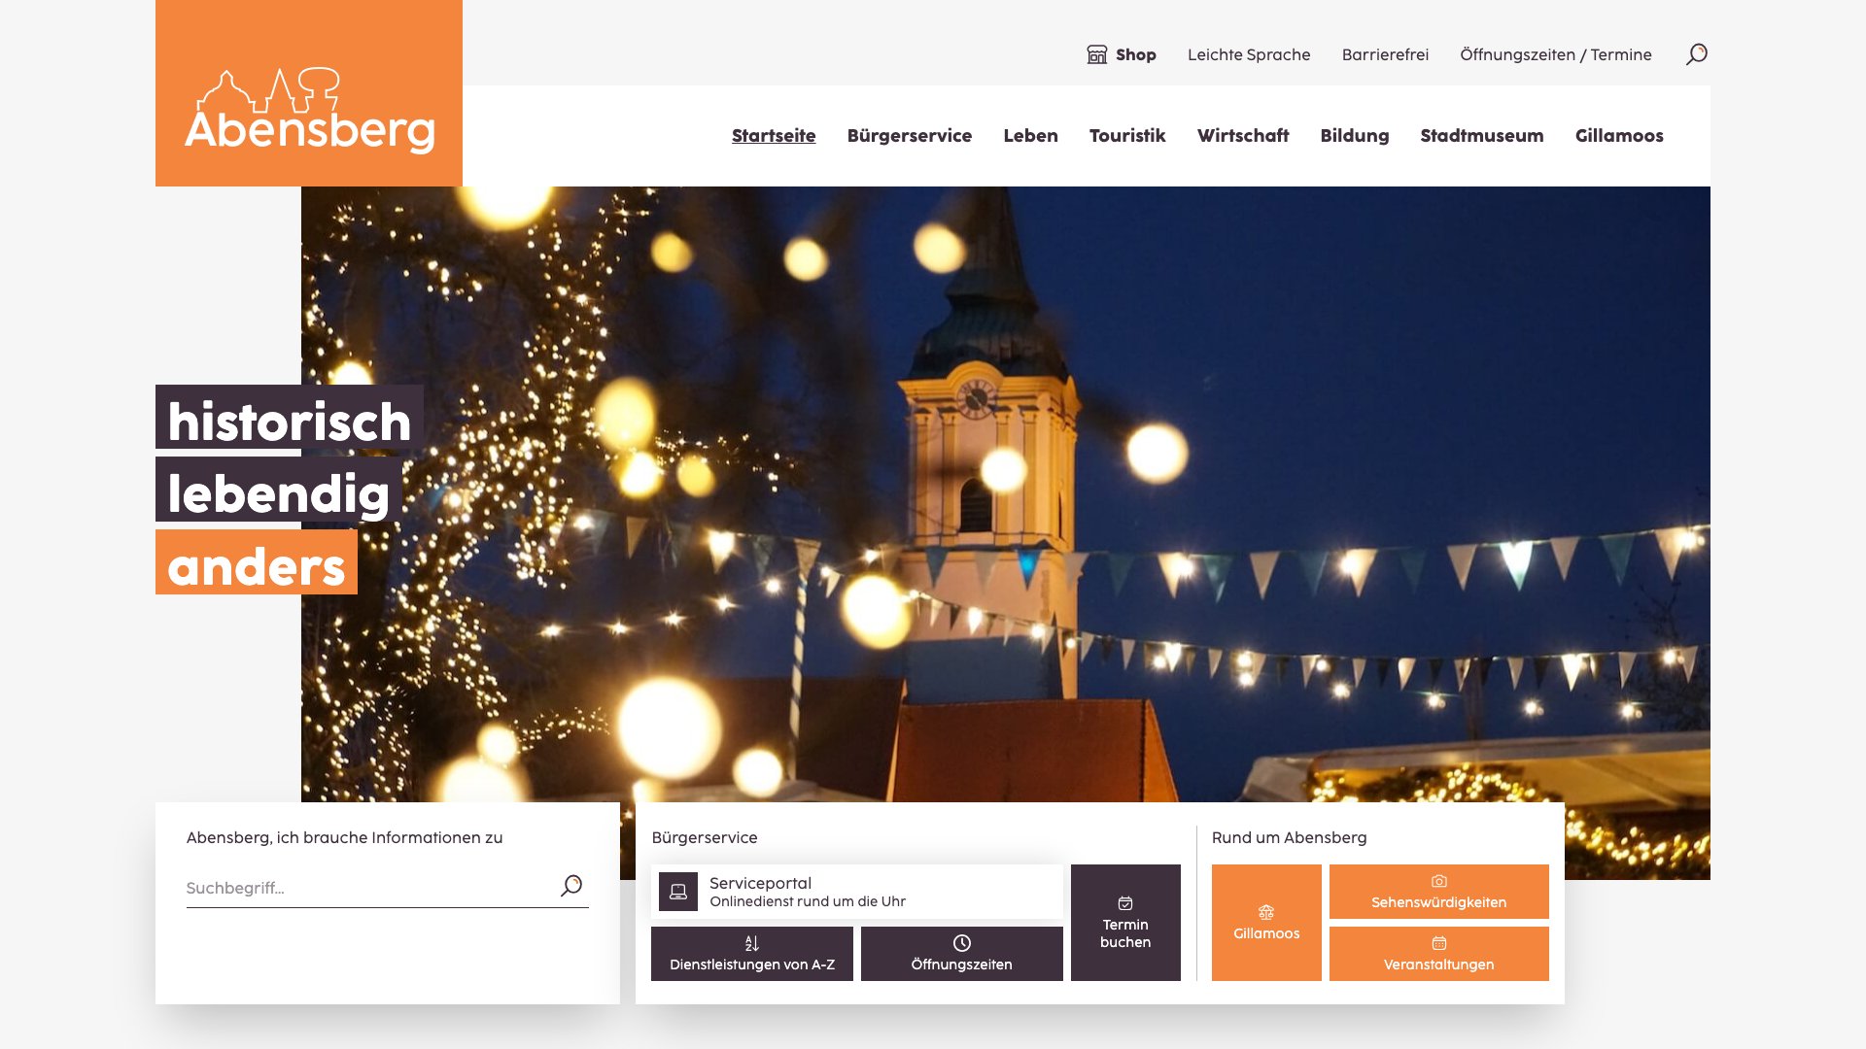1866x1049 pixels.
Task: Open Öffnungszeiten / Termine in the top bar
Action: tap(1556, 54)
